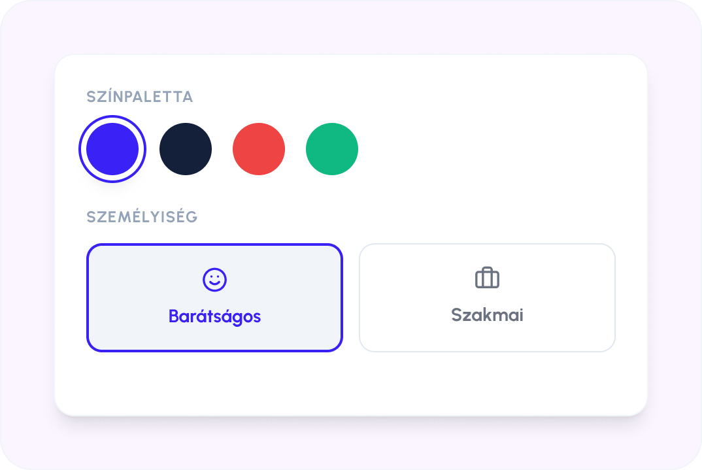Click the "Szakmai" text label

click(x=487, y=315)
